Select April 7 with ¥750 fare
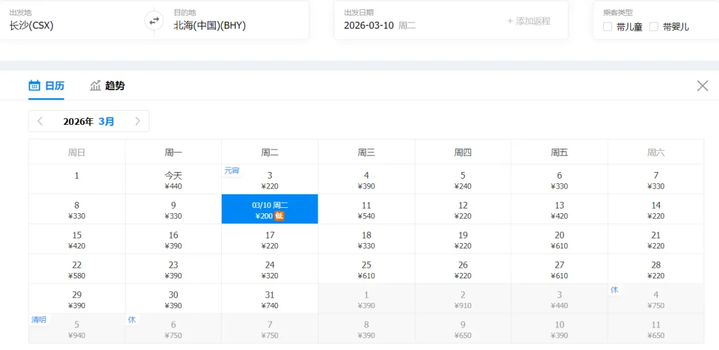The height and width of the screenshot is (350, 719). tap(270, 329)
